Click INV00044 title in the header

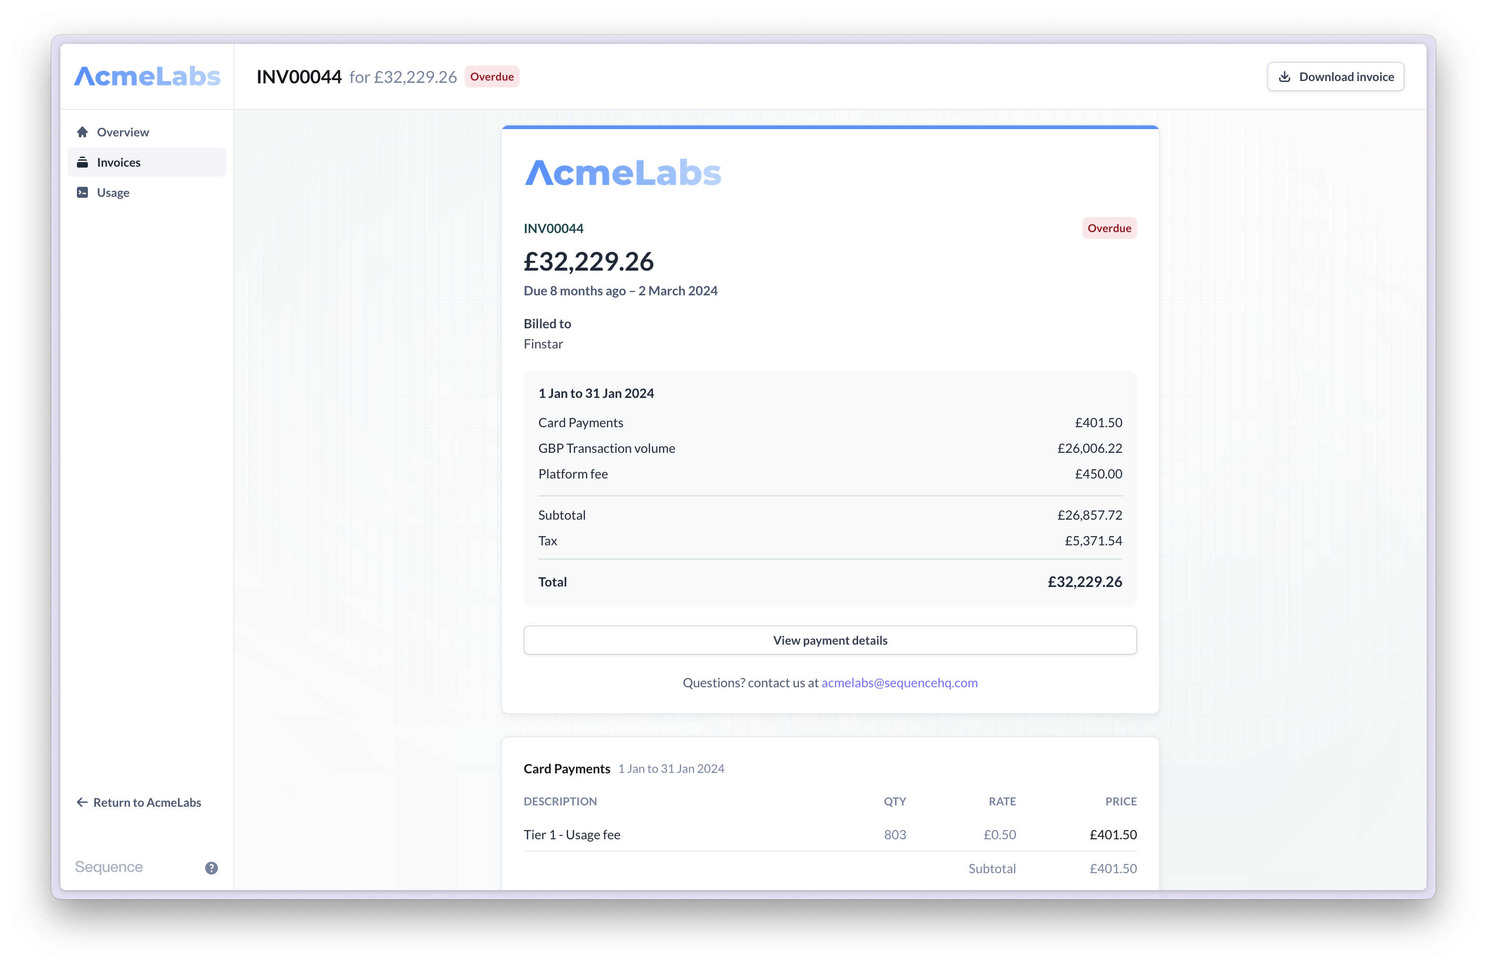click(x=299, y=77)
